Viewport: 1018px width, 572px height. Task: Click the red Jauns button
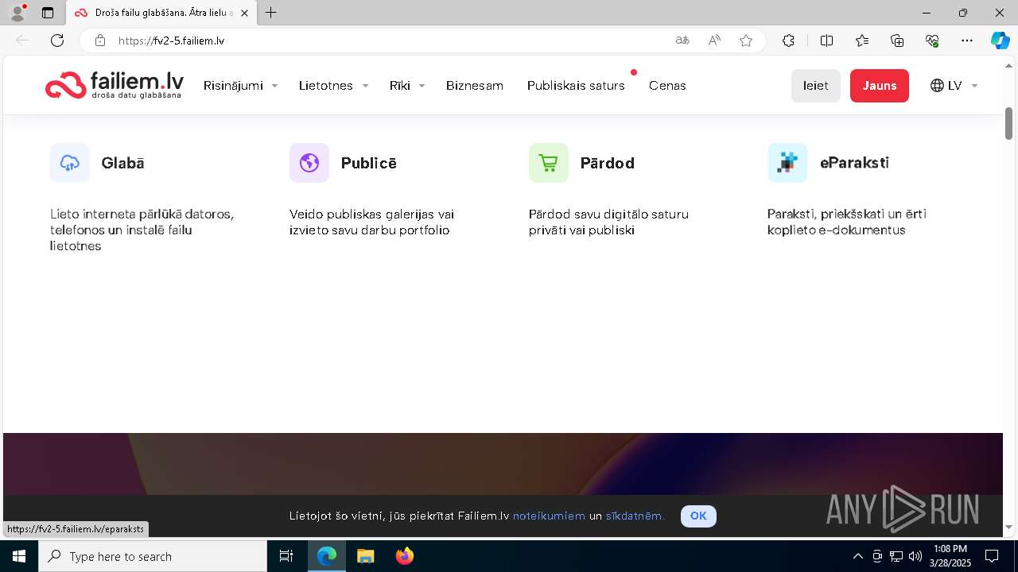click(x=880, y=86)
